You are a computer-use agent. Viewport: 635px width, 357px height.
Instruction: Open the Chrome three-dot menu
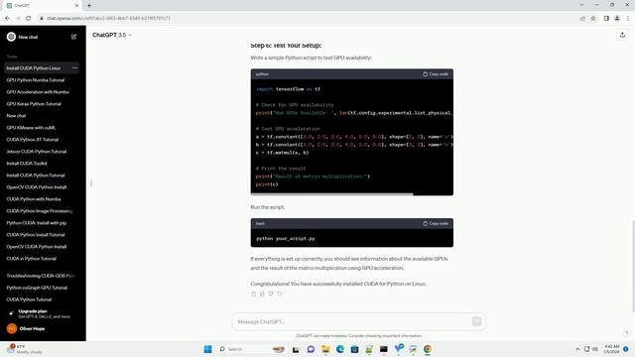(628, 18)
